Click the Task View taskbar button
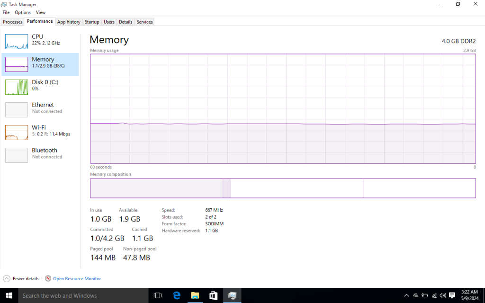485x303 pixels. pyautogui.click(x=158, y=295)
